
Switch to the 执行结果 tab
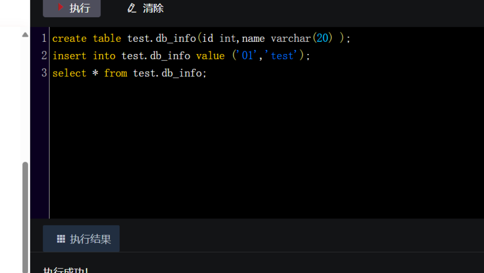tap(82, 239)
